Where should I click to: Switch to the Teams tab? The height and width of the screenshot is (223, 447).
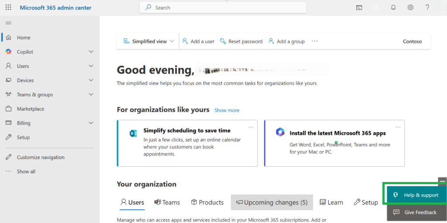[x=167, y=202]
